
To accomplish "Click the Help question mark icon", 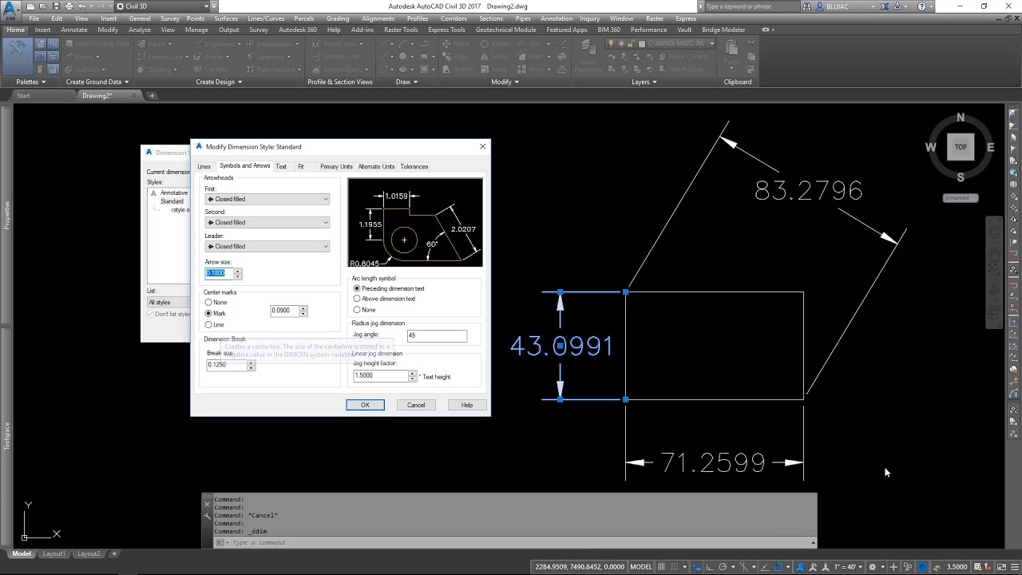I will coord(921,6).
